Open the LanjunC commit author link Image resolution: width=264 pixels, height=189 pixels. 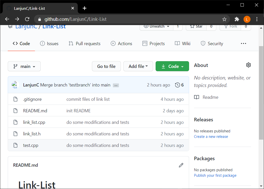pyautogui.click(x=31, y=85)
